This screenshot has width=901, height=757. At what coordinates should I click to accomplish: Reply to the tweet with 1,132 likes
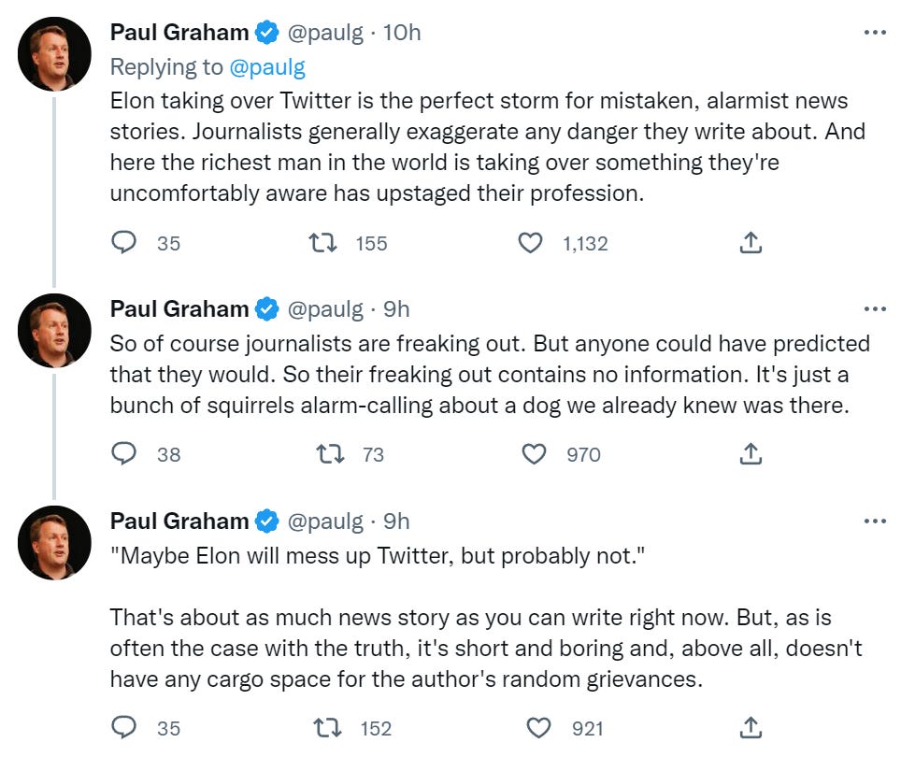coord(124,243)
